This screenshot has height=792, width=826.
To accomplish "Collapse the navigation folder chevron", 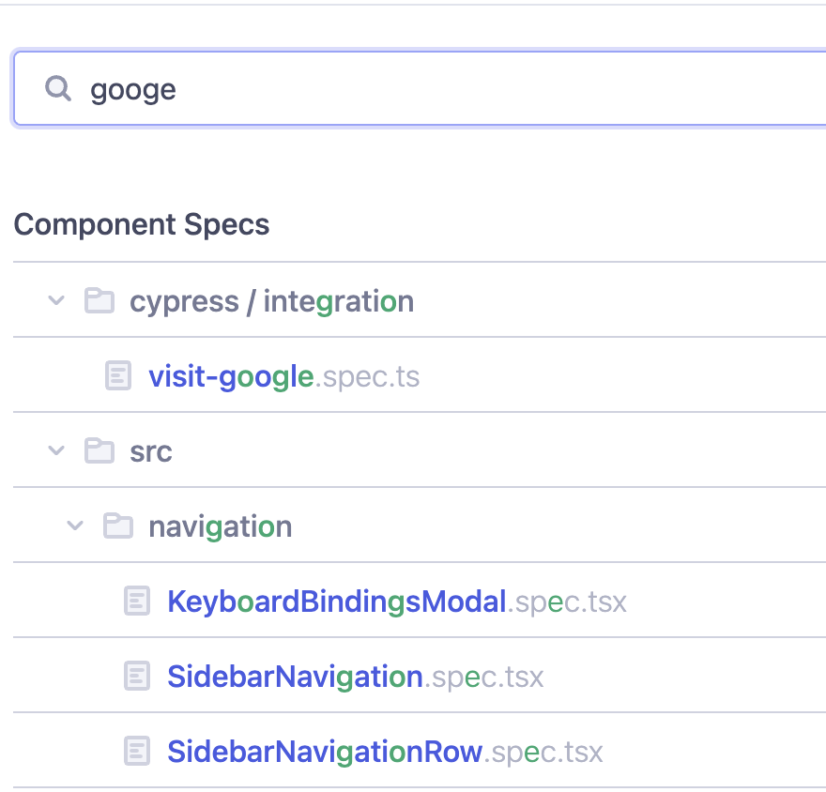I will tap(75, 526).
